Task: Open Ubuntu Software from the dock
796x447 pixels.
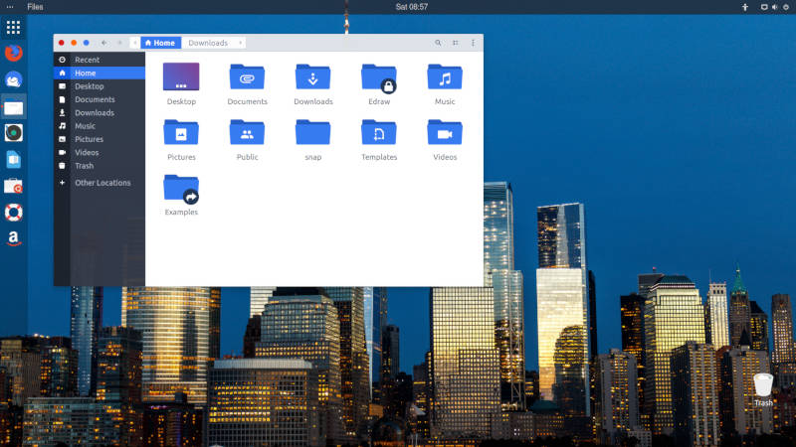Action: 13,186
